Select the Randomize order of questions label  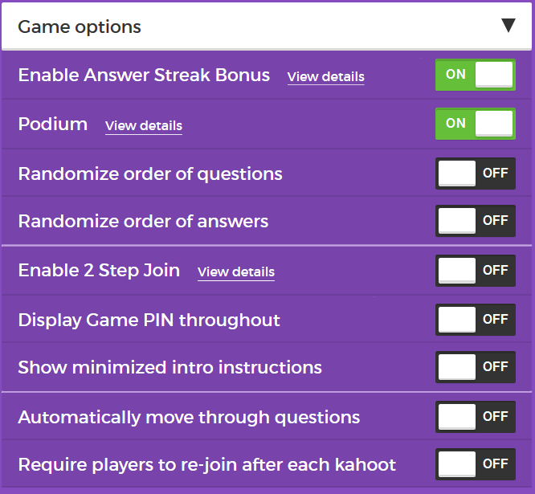pos(150,174)
